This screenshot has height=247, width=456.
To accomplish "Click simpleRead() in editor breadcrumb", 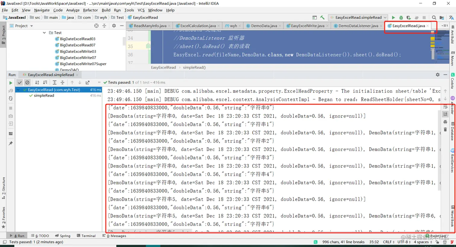I will coord(194,67).
